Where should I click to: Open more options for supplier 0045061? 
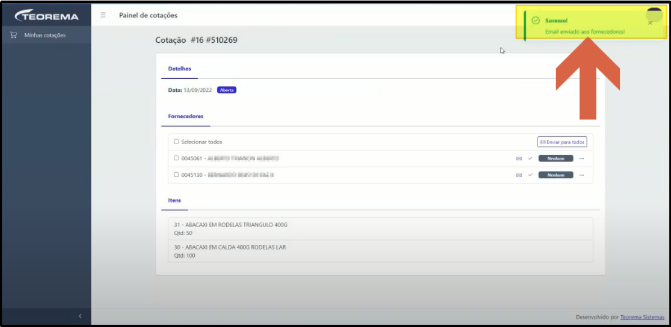581,158
